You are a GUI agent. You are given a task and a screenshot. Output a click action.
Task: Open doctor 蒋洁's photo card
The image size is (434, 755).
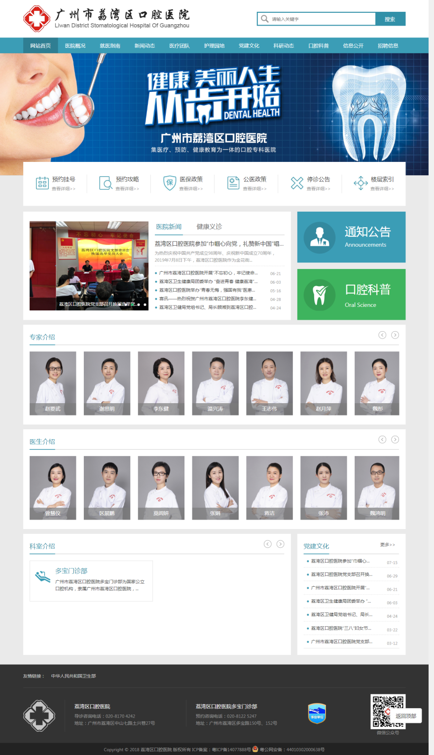[269, 488]
